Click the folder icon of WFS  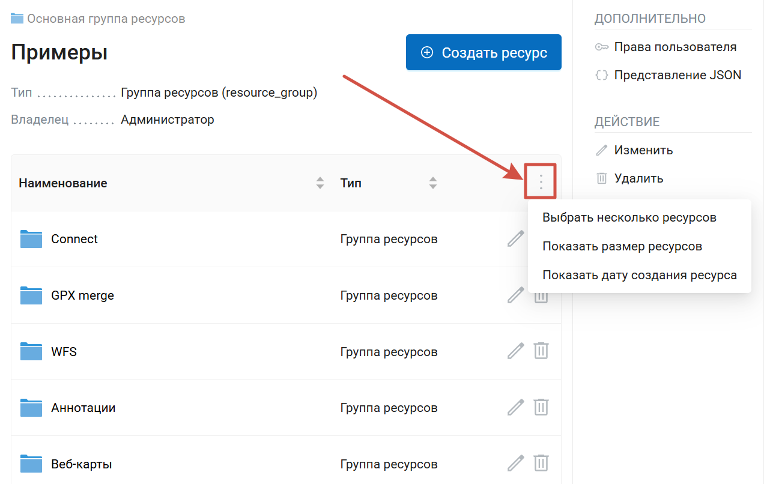pyautogui.click(x=31, y=351)
